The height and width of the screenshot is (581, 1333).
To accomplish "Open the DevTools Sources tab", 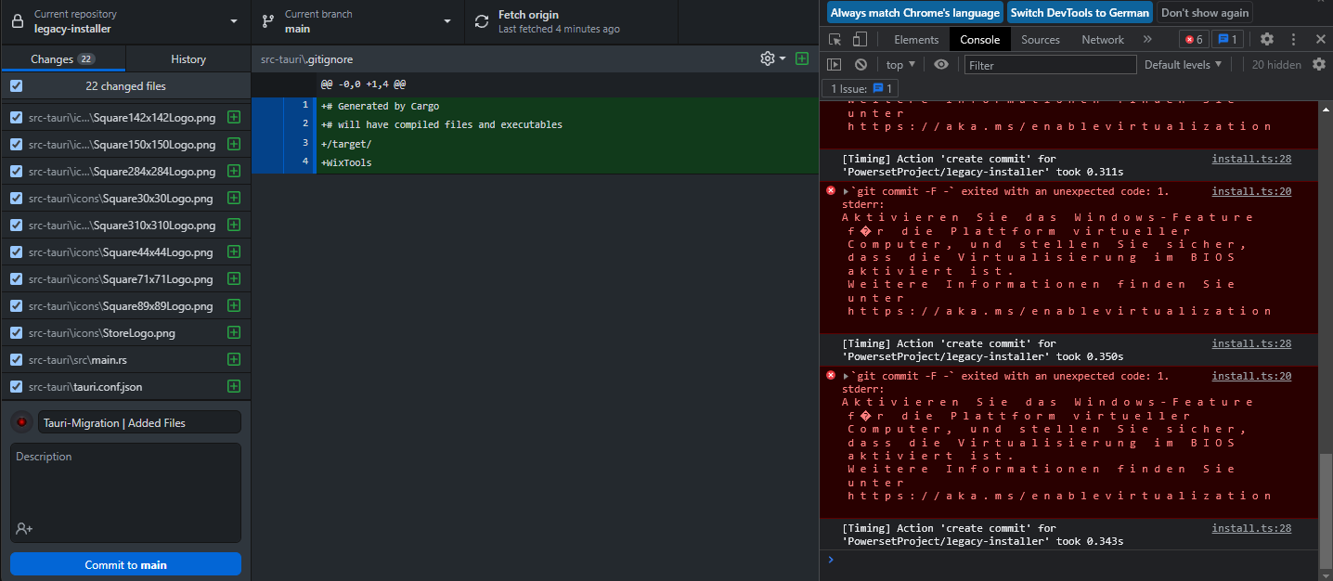I will click(x=1041, y=39).
